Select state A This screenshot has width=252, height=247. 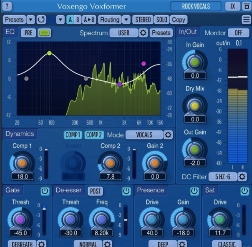[x=70, y=19]
